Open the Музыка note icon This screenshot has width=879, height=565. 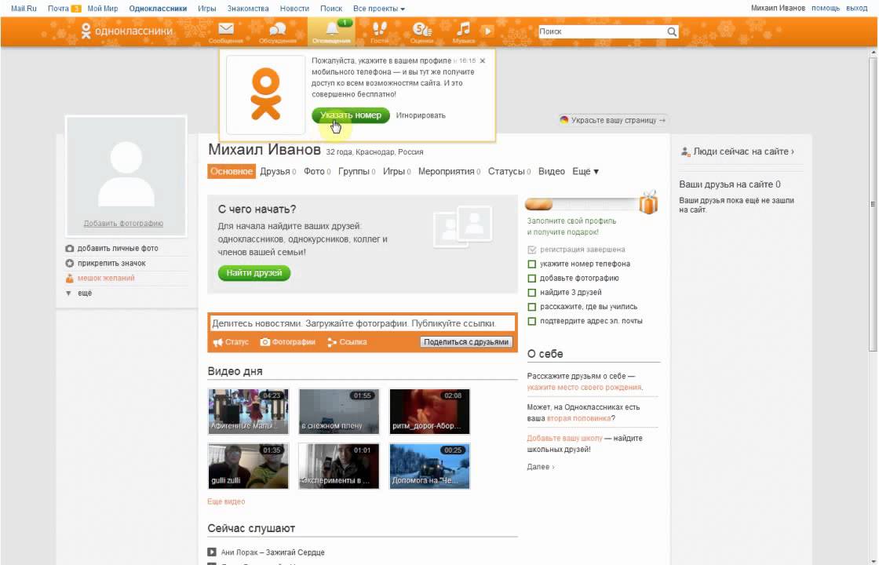click(464, 30)
